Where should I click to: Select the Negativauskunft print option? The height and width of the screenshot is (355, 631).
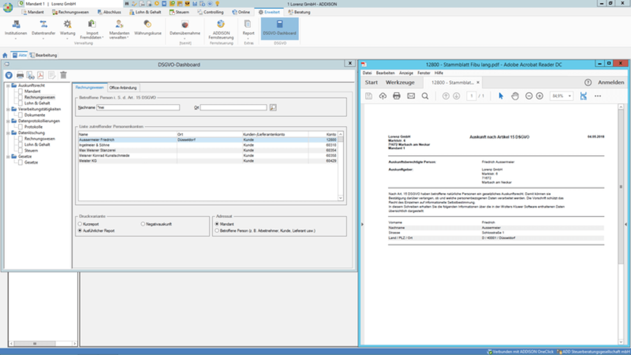[x=143, y=224]
